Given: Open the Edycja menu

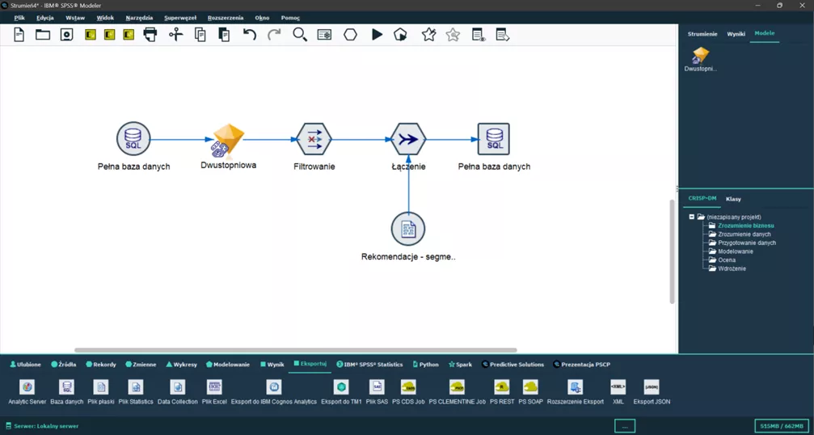Looking at the screenshot, I should 45,18.
